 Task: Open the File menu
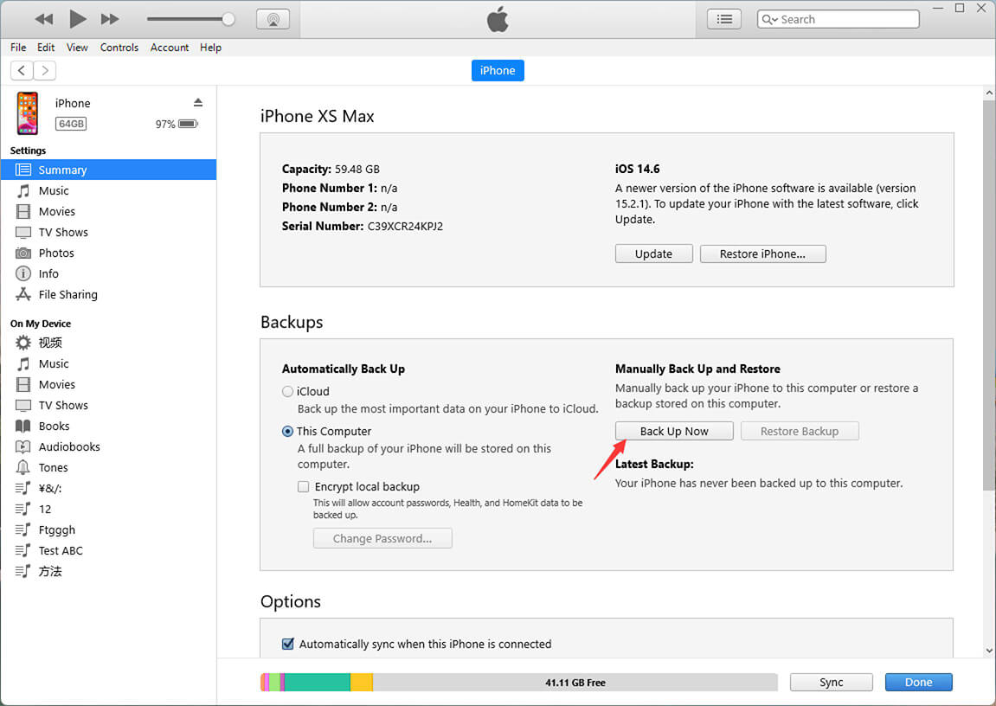click(x=18, y=48)
